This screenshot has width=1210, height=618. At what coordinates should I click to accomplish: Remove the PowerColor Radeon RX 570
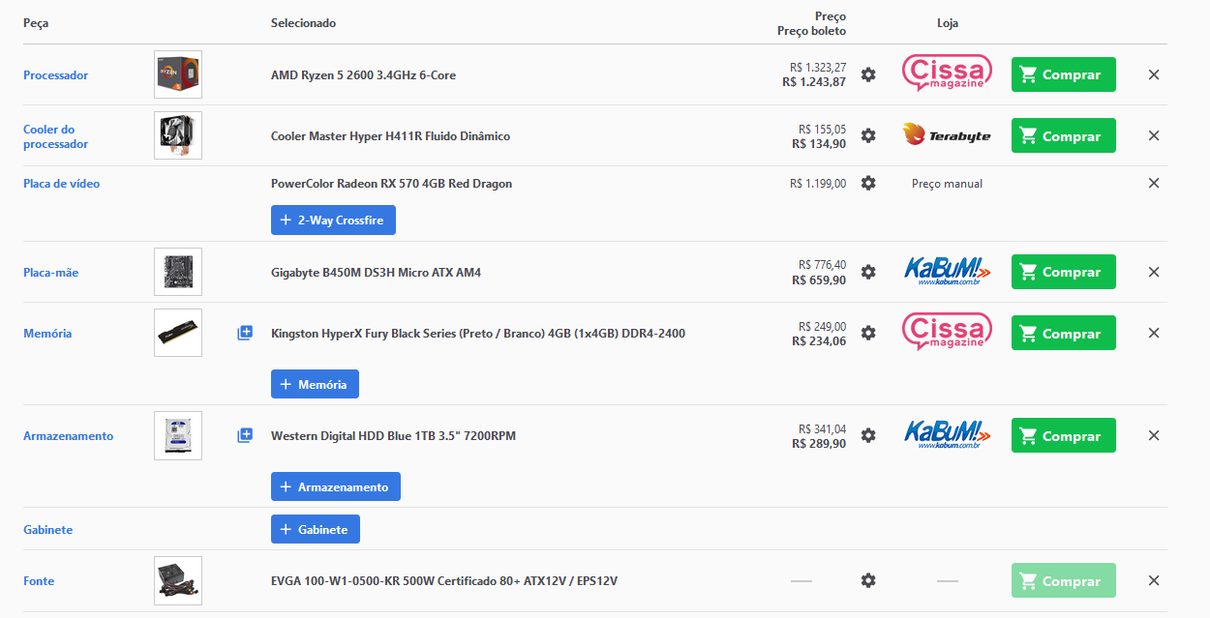click(1154, 183)
